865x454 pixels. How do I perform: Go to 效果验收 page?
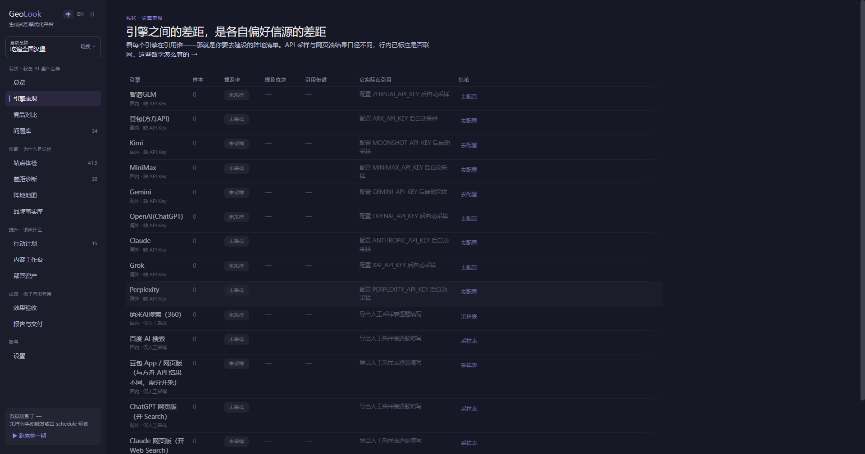pyautogui.click(x=53, y=308)
